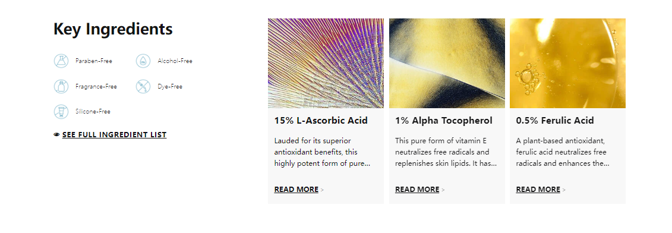Click the Silicone-Free tube icon
Image resolution: width=672 pixels, height=233 pixels.
61,112
